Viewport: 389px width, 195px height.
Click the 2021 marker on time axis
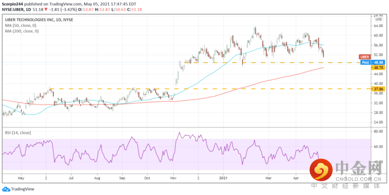coord(224,178)
